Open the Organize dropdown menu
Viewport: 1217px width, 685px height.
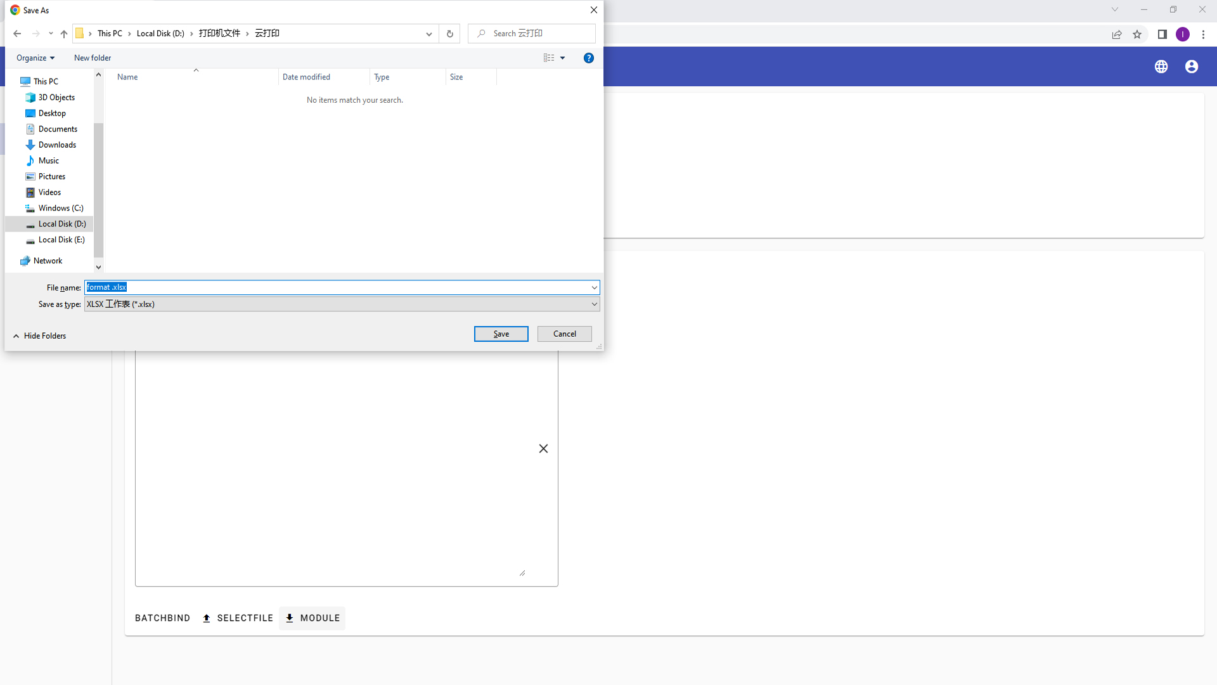point(35,58)
